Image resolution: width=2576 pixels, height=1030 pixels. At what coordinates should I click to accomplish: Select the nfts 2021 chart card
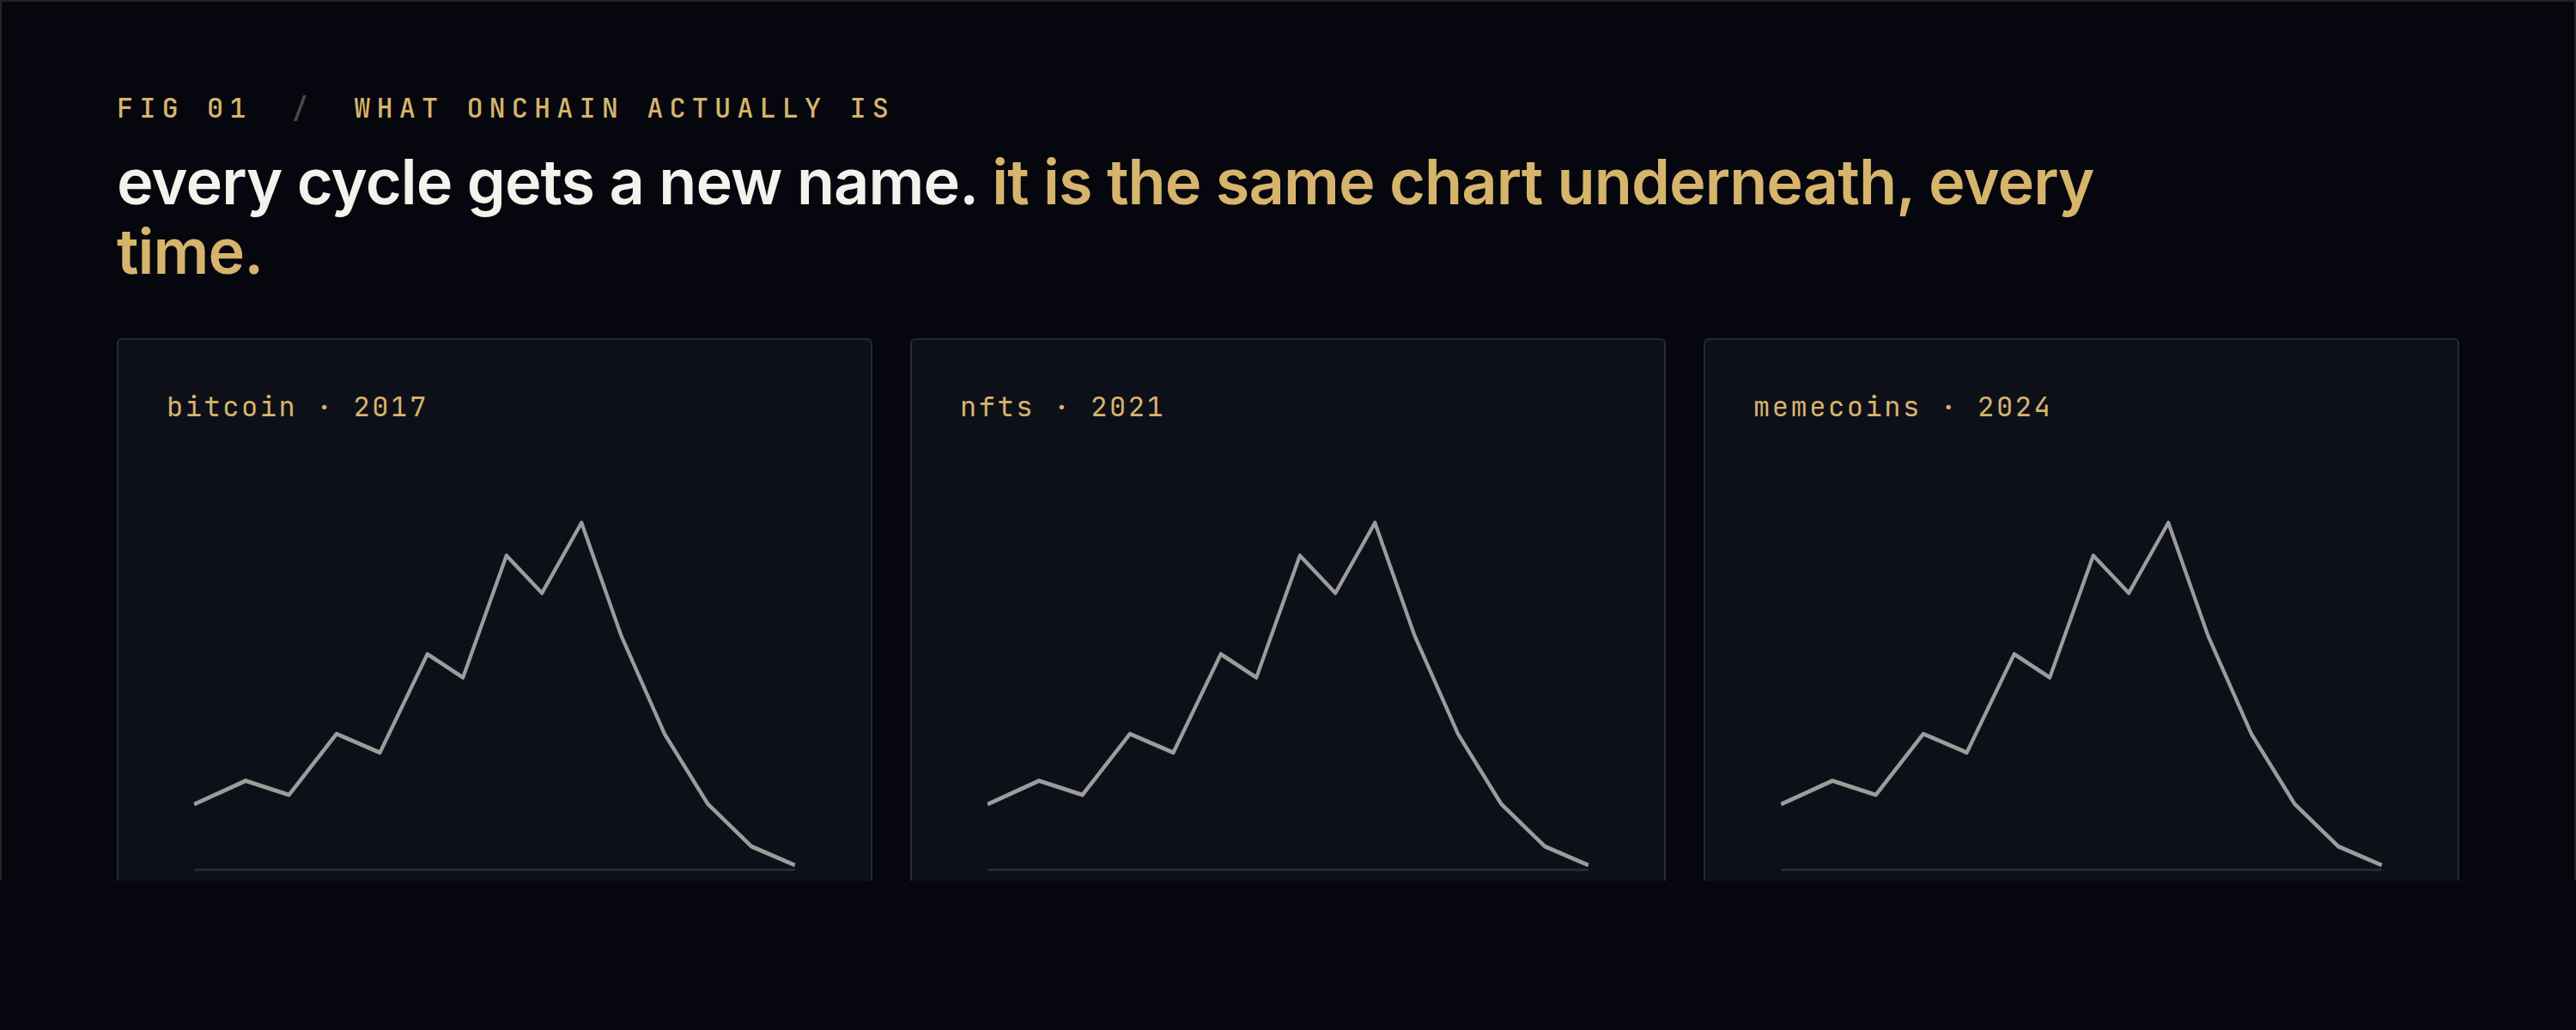point(1287,609)
